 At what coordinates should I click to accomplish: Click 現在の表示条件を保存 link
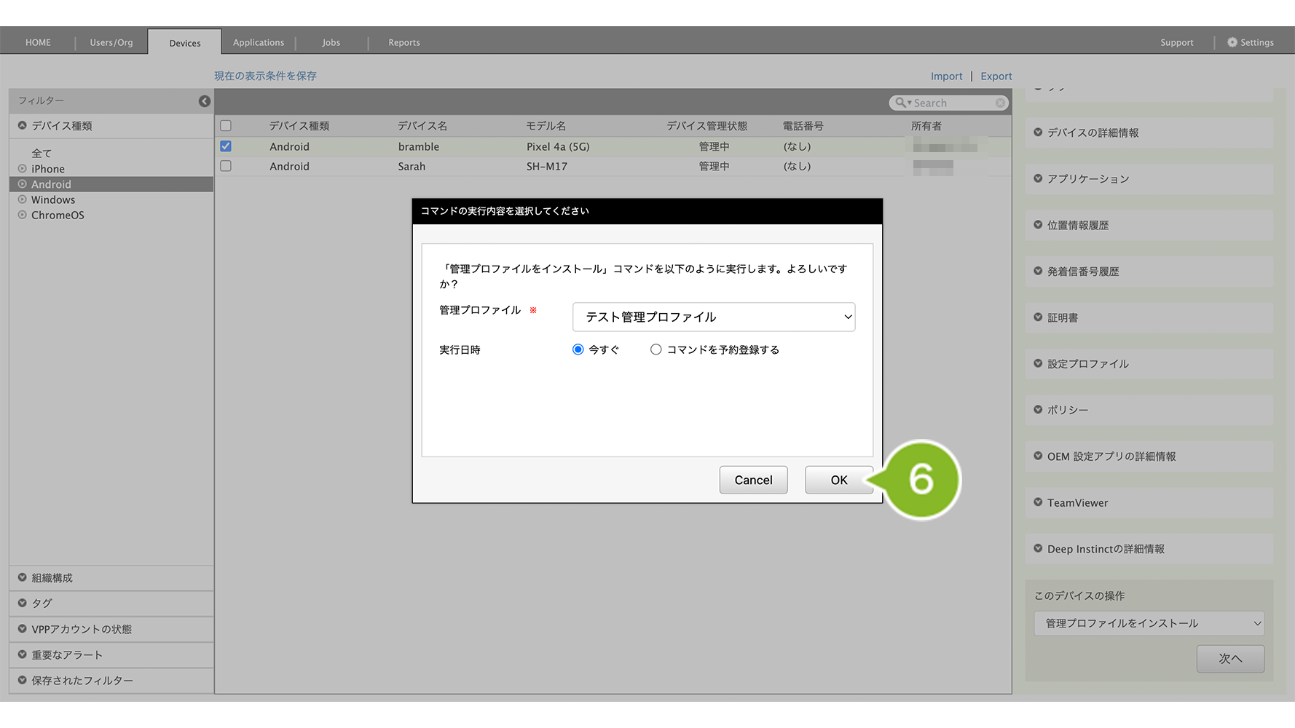pos(265,76)
